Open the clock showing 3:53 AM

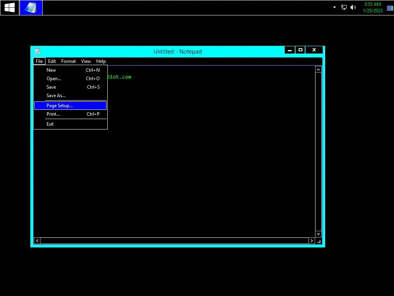[x=372, y=4]
